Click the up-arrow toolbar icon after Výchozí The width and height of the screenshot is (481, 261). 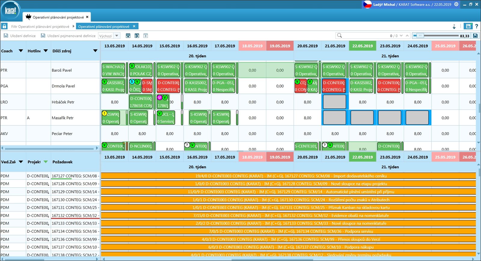[x=146, y=36]
